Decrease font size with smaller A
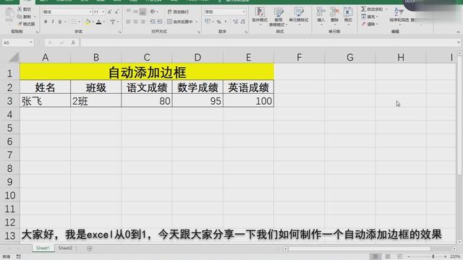Viewport: 463px width, 260px height. pos(116,12)
